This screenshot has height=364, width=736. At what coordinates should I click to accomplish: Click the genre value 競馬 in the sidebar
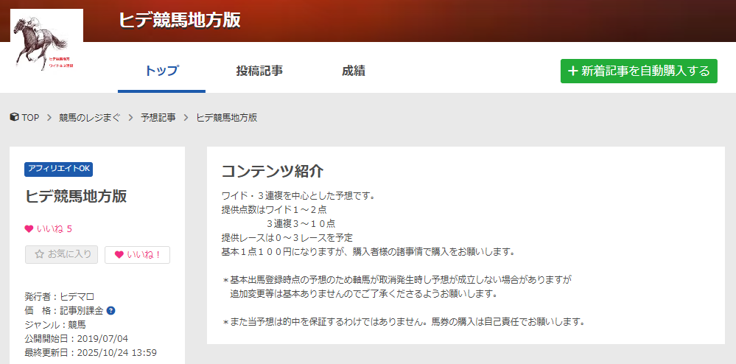coord(77,324)
